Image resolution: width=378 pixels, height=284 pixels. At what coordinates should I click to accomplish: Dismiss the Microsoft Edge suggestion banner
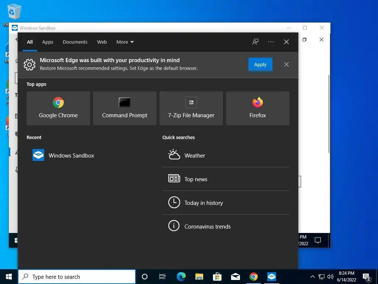[x=286, y=64]
